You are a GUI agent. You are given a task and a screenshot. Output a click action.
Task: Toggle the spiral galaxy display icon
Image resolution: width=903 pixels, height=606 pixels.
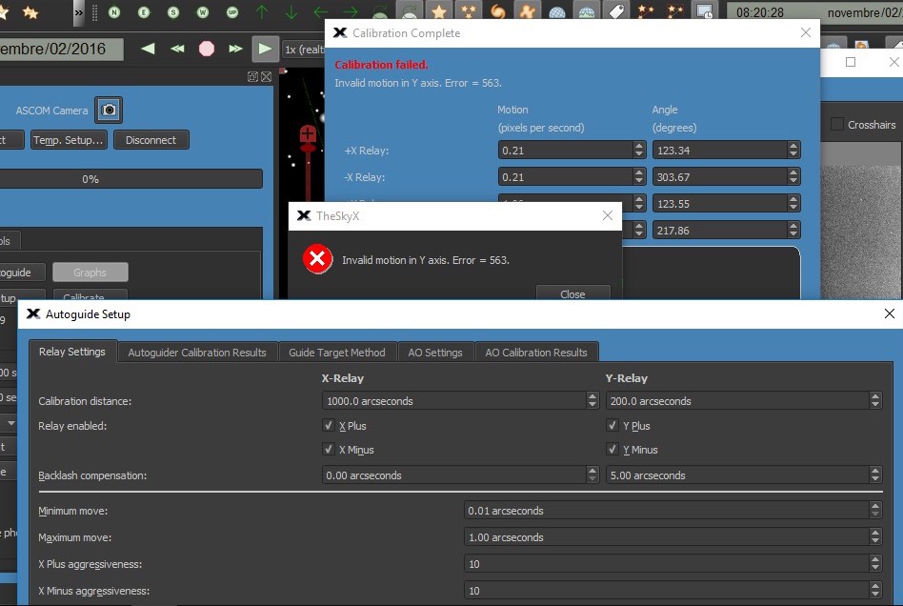[498, 10]
